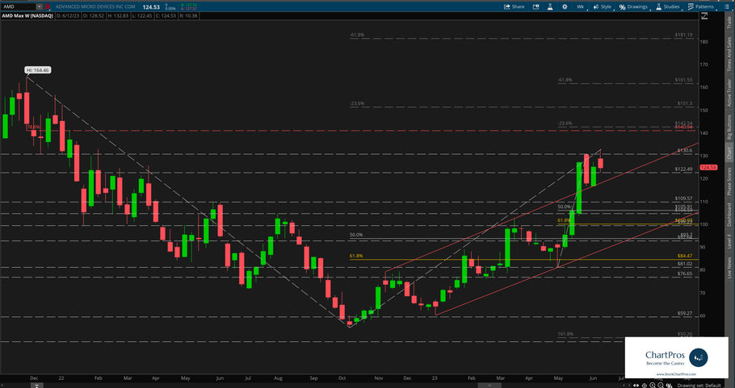Click the $76.65 price level label
The width and height of the screenshot is (735, 388).
click(685, 273)
